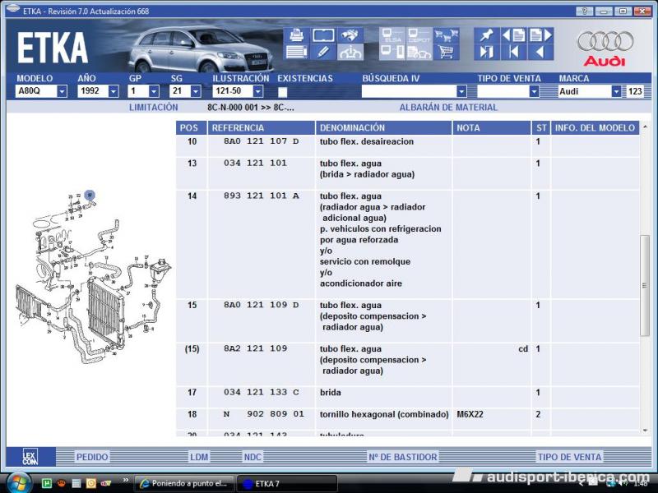
Task: Click the help question mark in title bar
Action: click(585, 11)
